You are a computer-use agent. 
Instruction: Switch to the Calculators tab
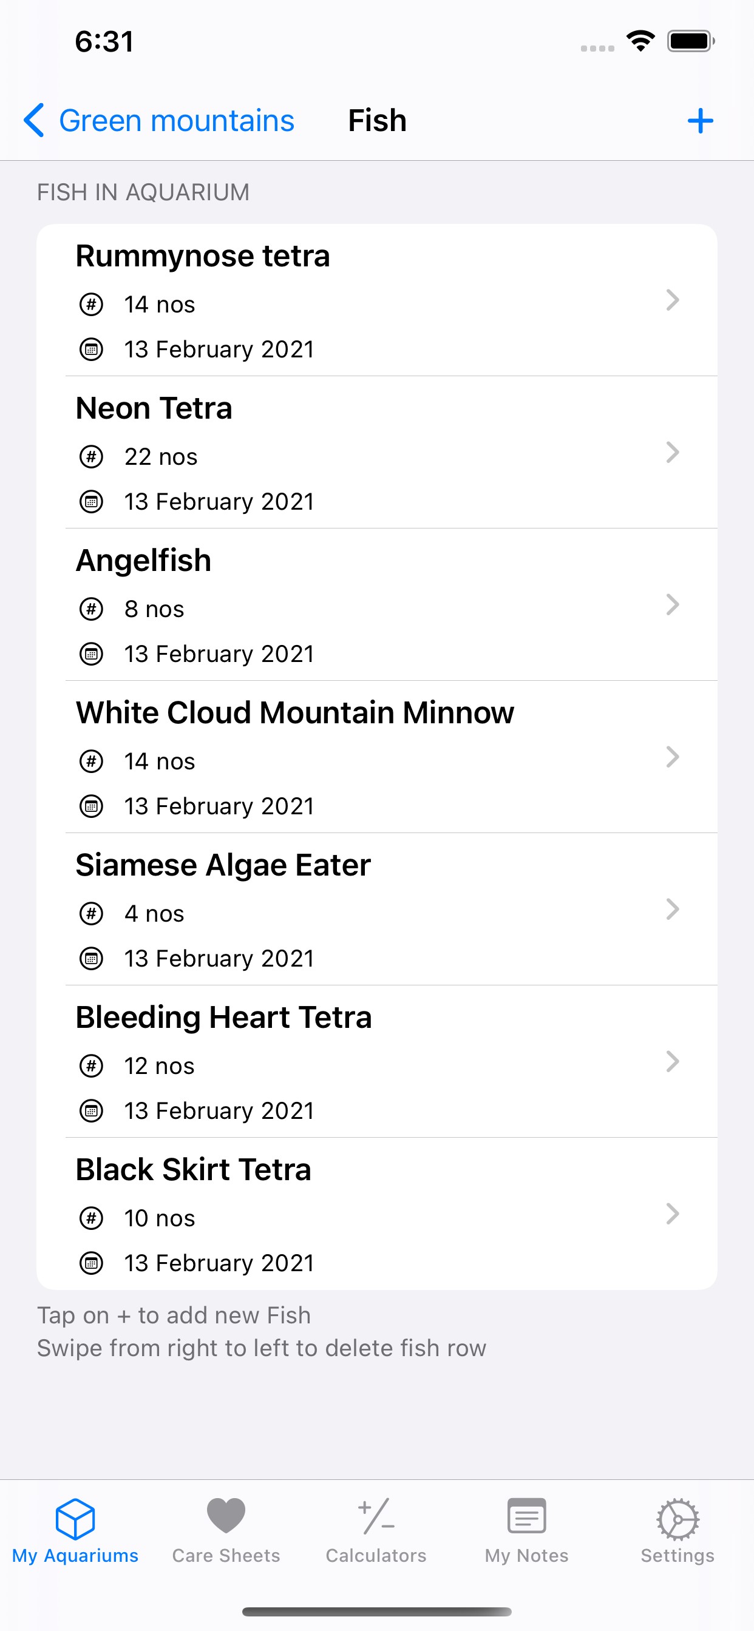tap(376, 1530)
